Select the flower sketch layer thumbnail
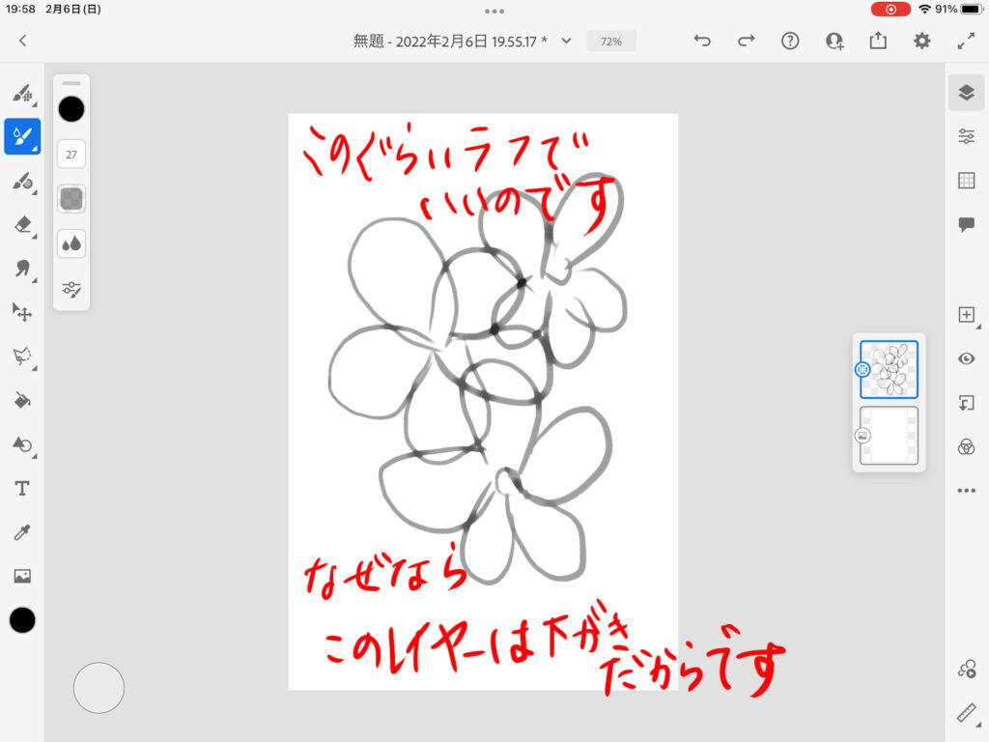Image resolution: width=989 pixels, height=742 pixels. tap(889, 369)
